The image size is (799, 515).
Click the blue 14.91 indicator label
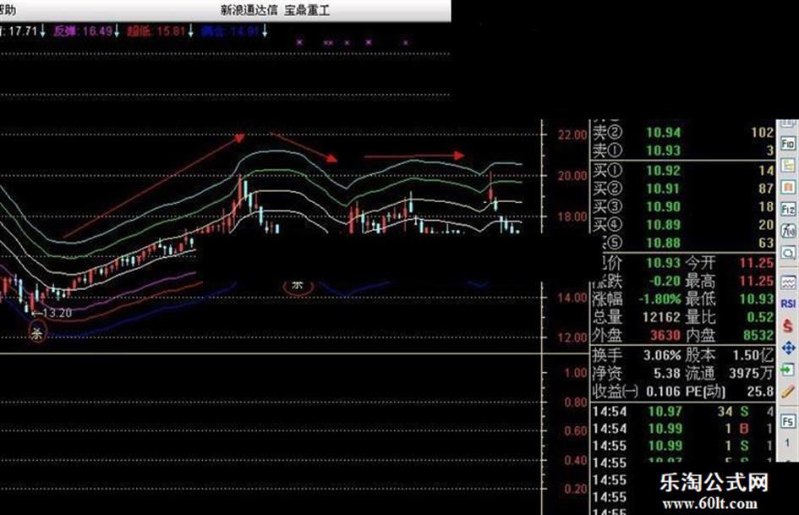pyautogui.click(x=230, y=31)
